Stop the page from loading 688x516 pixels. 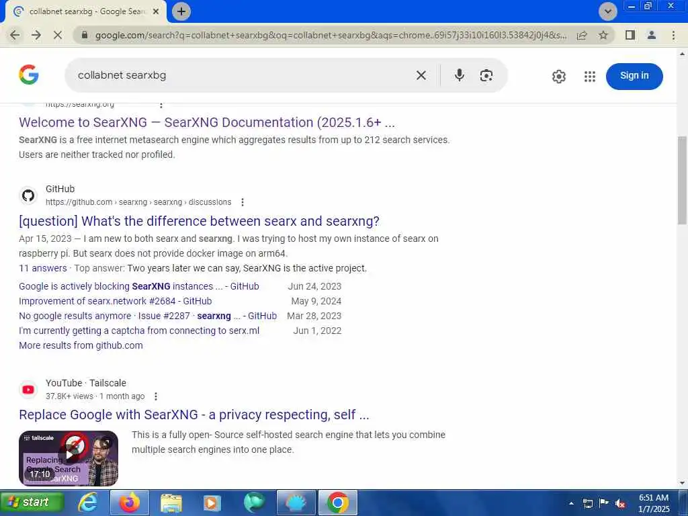58,35
